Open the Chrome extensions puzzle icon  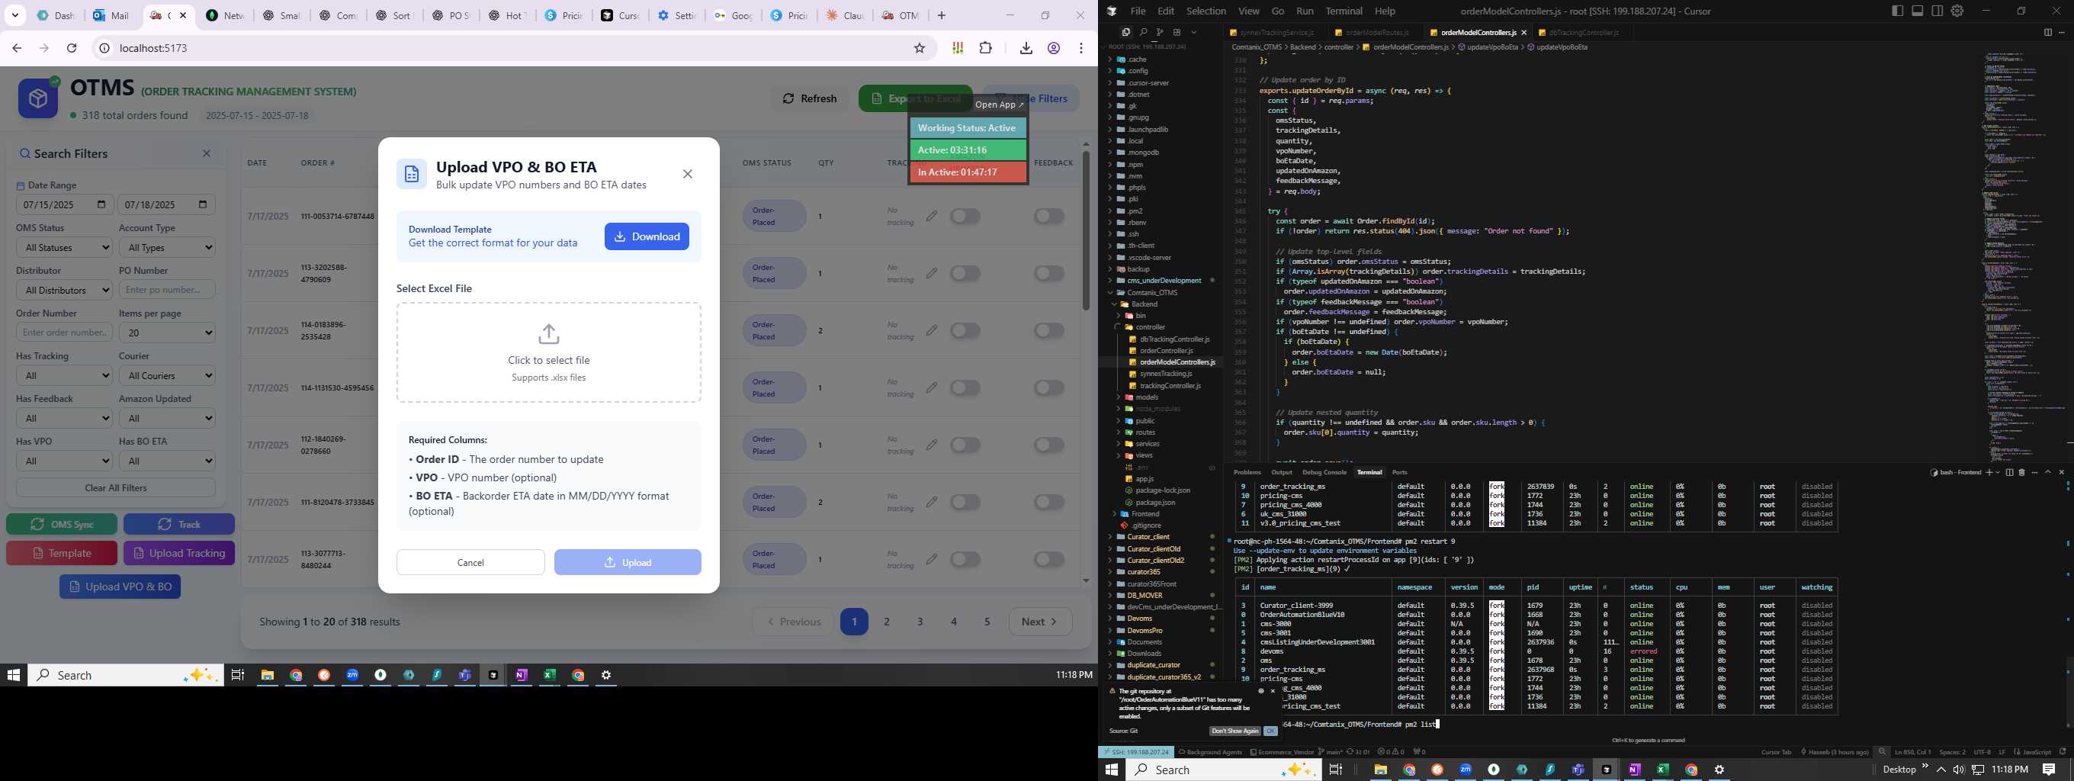(985, 48)
